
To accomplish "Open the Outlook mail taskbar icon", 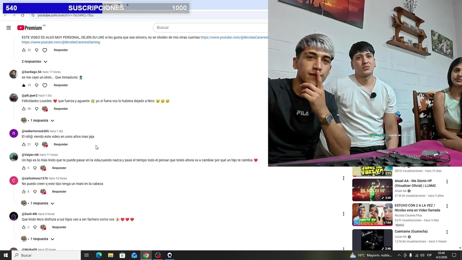I will [134, 255].
